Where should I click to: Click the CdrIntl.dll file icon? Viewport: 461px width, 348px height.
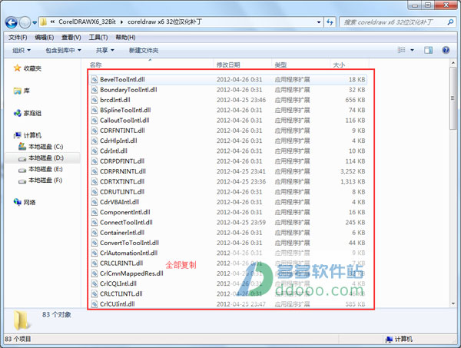95,151
